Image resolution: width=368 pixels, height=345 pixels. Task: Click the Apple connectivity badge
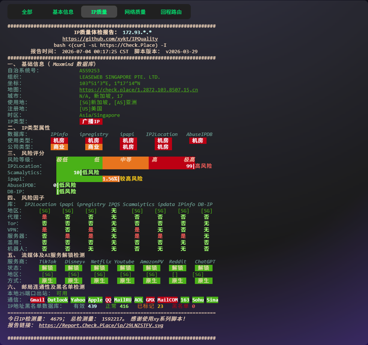tap(95, 300)
